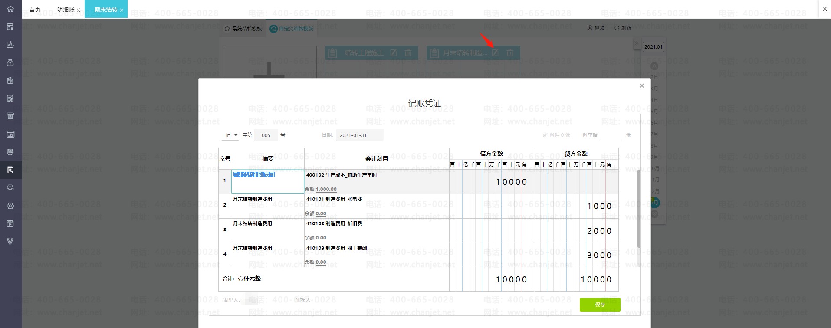
Task: Open the 记 voucher word dropdown
Action: (231, 135)
